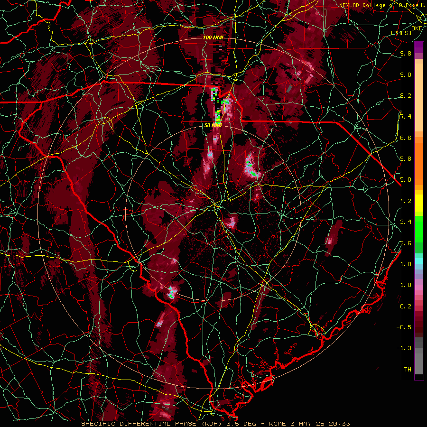Pick the yellow band near 4.2
The image size is (427, 427).
419,203
